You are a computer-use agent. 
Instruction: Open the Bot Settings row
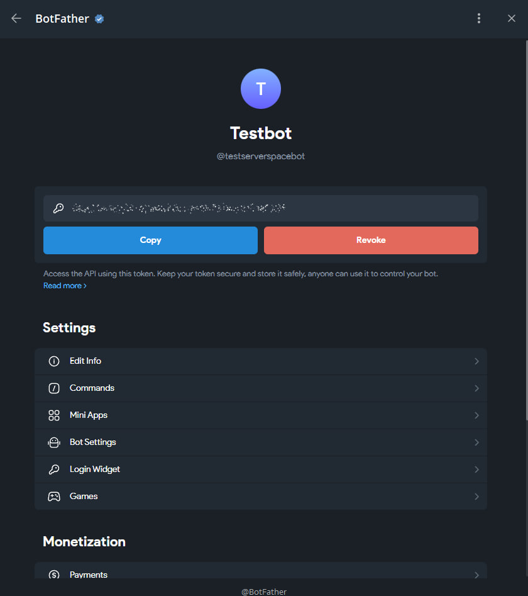click(261, 442)
